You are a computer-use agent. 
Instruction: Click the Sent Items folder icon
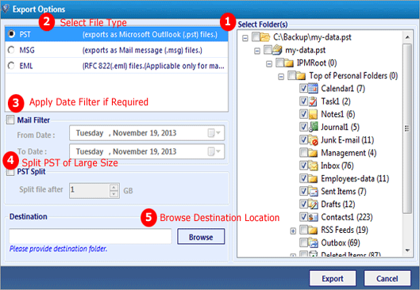coord(313,191)
